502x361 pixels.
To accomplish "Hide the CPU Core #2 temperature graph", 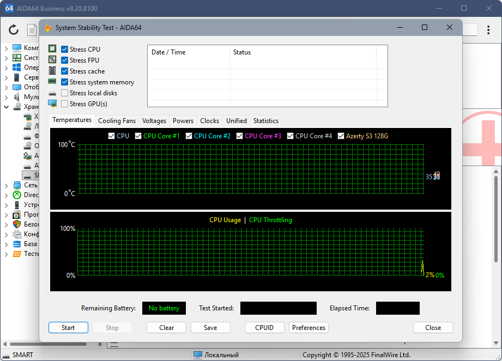I will pos(189,136).
